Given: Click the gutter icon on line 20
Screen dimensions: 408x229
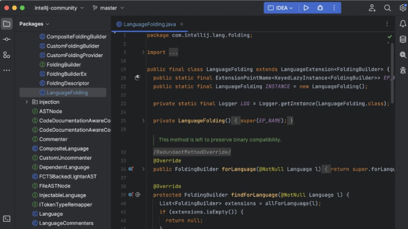Looking at the screenshot, I should pos(137,78).
